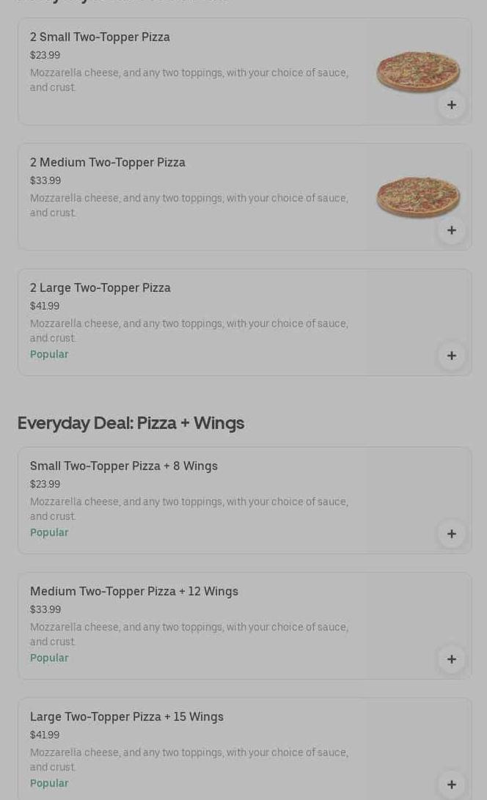Open the 2 Medium Two-Topper Pizza photo

coord(418,197)
